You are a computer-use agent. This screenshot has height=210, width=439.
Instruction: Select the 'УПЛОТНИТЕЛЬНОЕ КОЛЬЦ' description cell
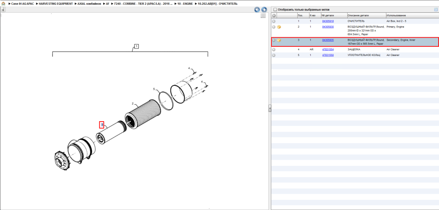(363, 55)
